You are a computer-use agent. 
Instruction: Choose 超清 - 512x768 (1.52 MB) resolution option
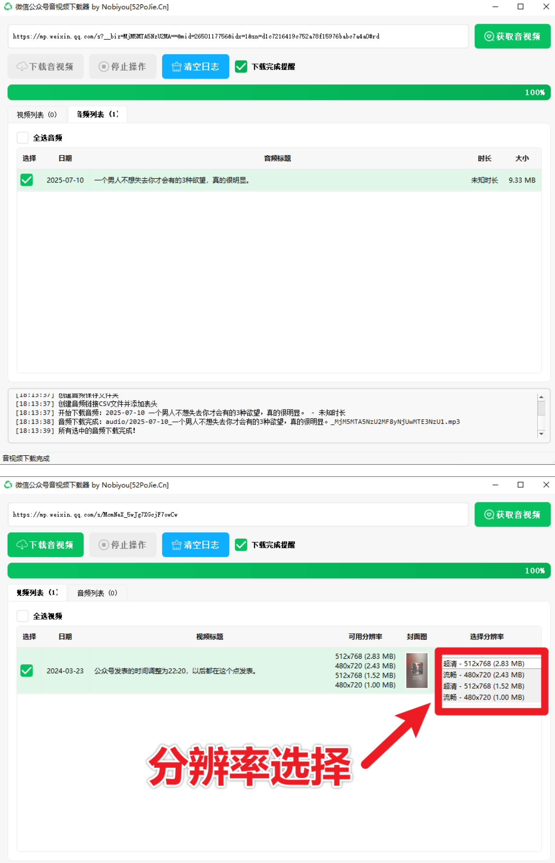pos(492,686)
